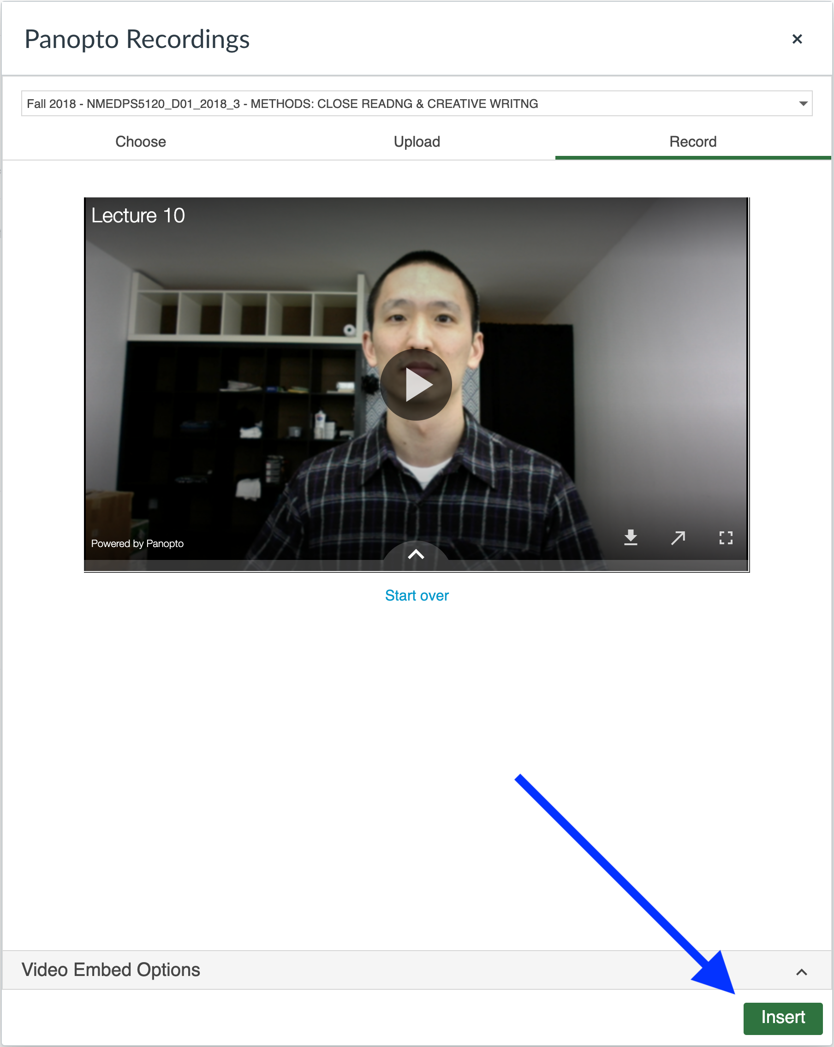Image resolution: width=834 pixels, height=1047 pixels.
Task: Click the Start over link
Action: pyautogui.click(x=417, y=596)
